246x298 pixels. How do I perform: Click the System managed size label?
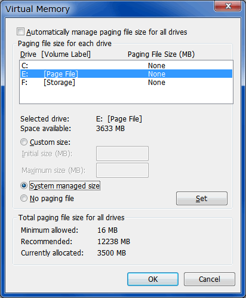point(64,186)
